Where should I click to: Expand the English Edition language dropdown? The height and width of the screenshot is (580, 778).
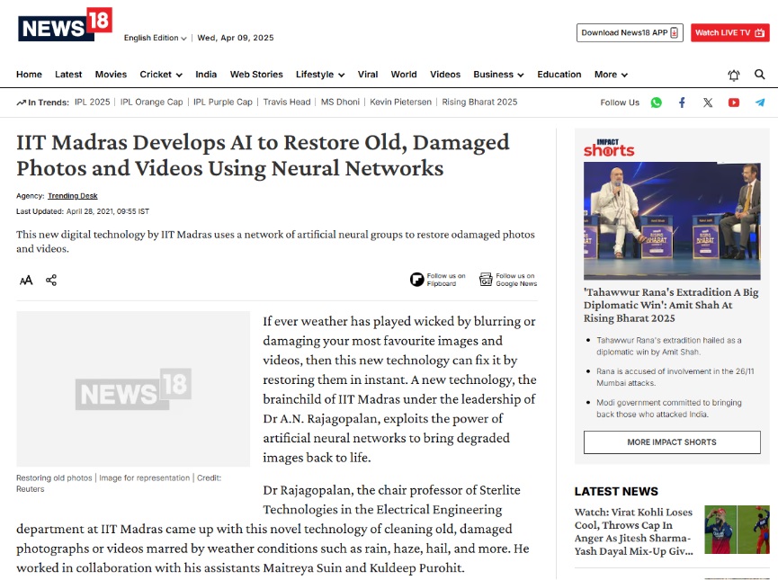(156, 38)
